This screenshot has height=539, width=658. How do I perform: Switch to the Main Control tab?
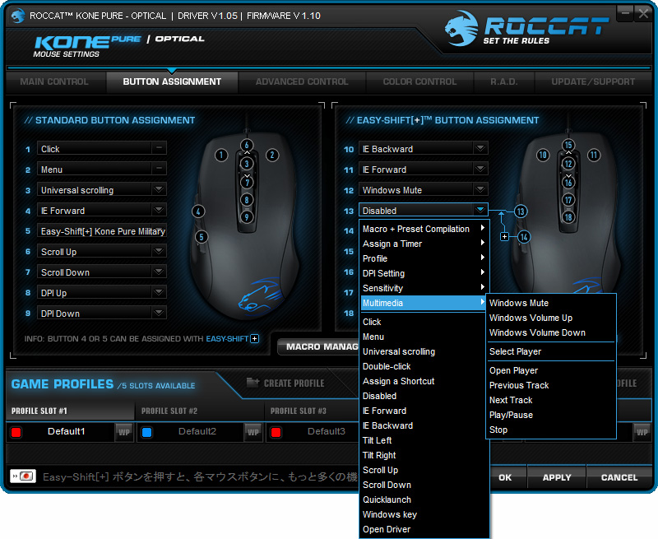click(54, 81)
